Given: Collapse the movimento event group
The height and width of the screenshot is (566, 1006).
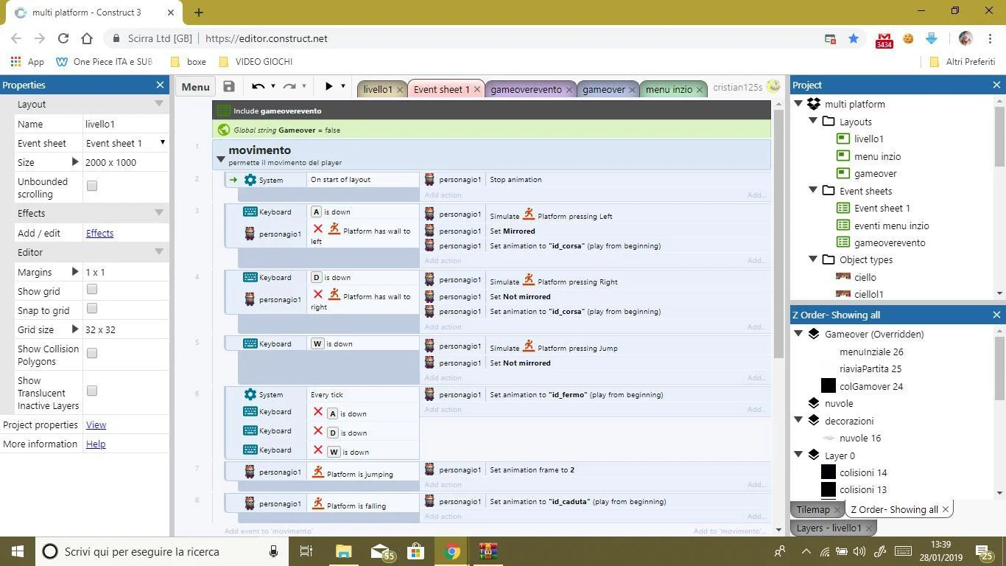Looking at the screenshot, I should click(220, 159).
